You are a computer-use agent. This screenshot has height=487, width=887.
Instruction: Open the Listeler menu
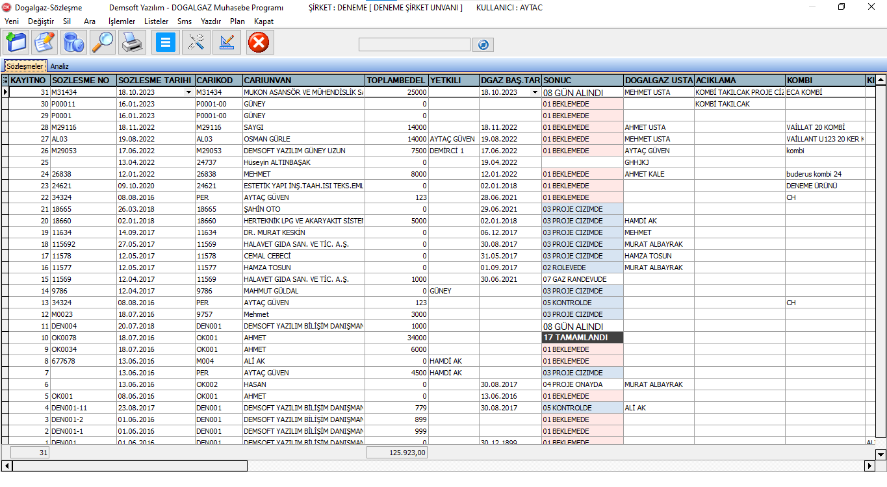pos(156,21)
